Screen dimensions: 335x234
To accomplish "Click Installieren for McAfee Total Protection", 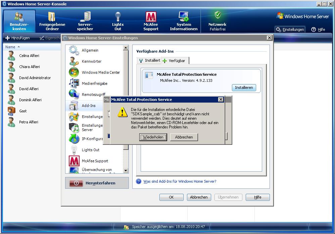I will pyautogui.click(x=244, y=88).
